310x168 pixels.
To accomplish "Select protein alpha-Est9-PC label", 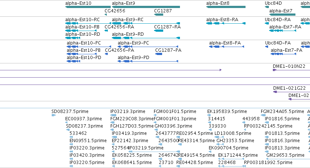I will (133, 43).
